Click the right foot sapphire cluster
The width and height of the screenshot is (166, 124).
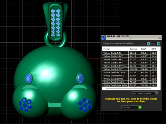pyautogui.click(x=85, y=105)
